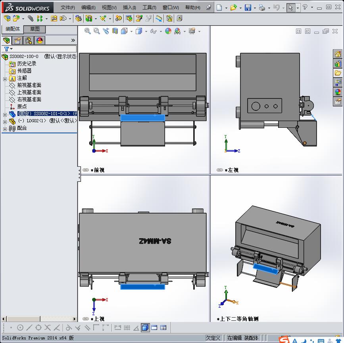Viewport: 344px width, 343px height.
Task: Click the Undo icon
Action: pos(276,8)
